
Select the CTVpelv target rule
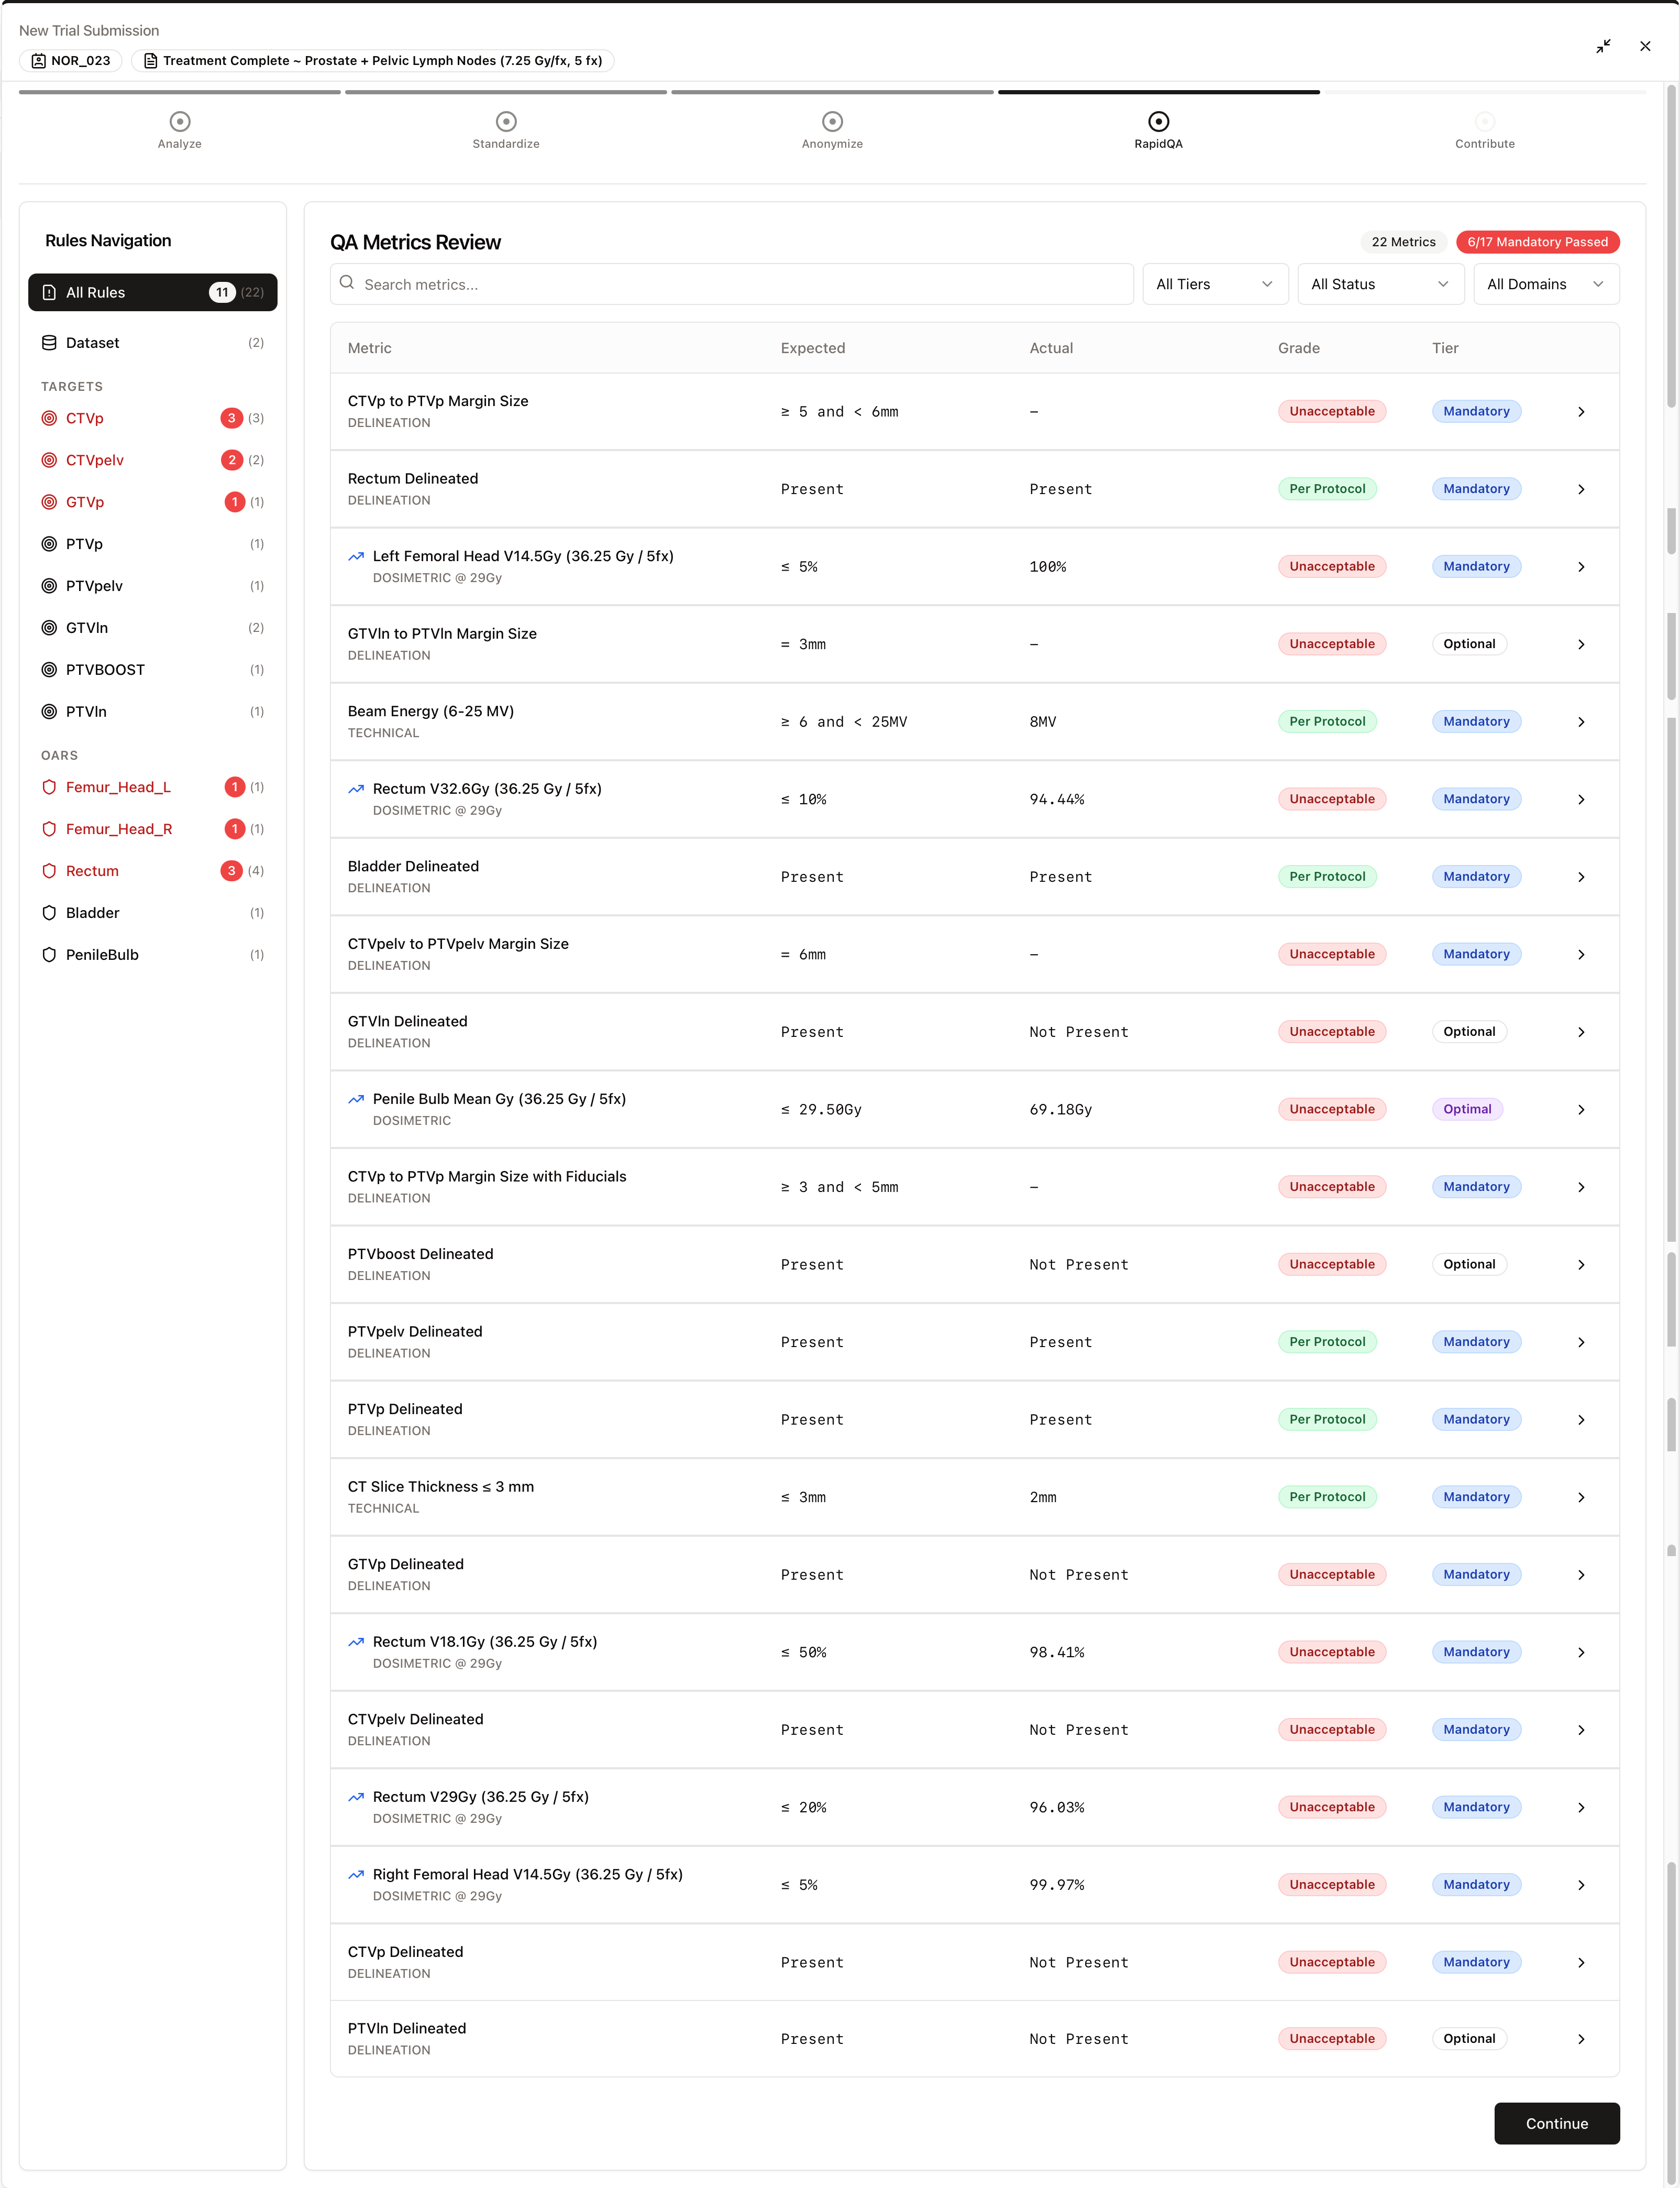point(153,460)
